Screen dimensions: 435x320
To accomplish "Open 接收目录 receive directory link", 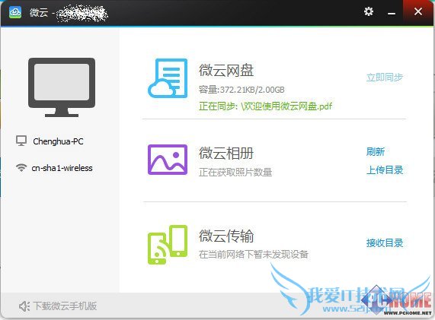I will point(385,242).
